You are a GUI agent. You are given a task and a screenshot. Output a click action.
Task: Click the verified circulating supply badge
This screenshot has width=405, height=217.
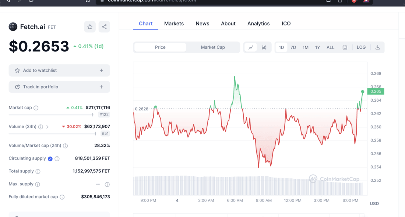coord(50,159)
